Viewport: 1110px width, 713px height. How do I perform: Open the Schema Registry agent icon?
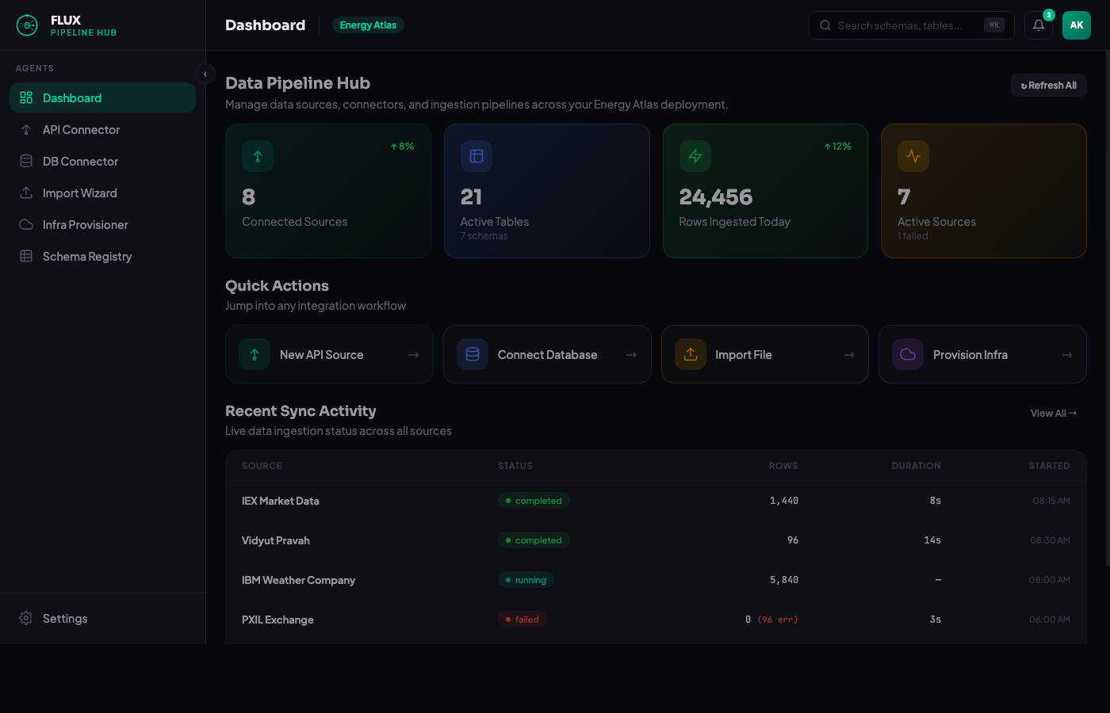pos(26,256)
